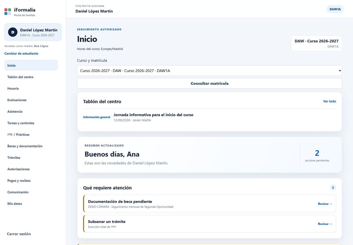
Task: Open Mis datos page
Action: point(31,204)
